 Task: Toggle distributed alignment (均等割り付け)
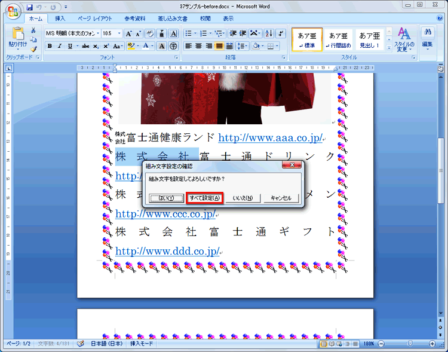click(229, 46)
